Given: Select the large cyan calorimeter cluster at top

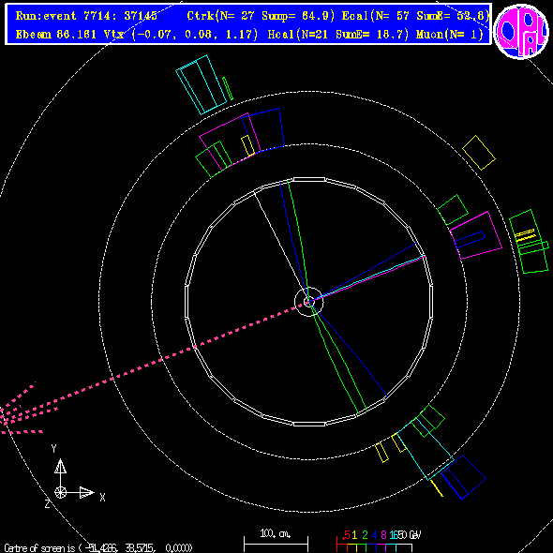Looking at the screenshot, I should (202, 84).
